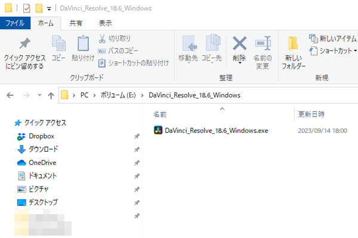Go back with the left arrow
This screenshot has width=358, height=238.
(10, 95)
